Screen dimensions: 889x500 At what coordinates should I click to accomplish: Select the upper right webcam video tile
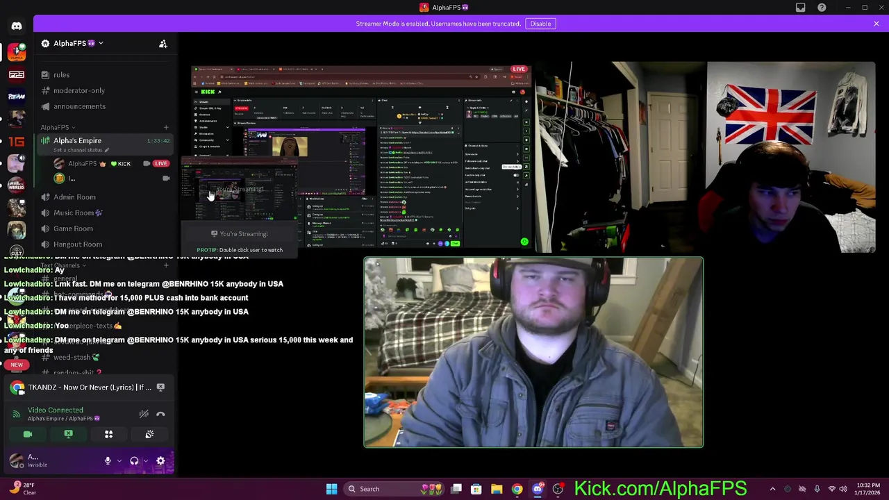pos(706,157)
